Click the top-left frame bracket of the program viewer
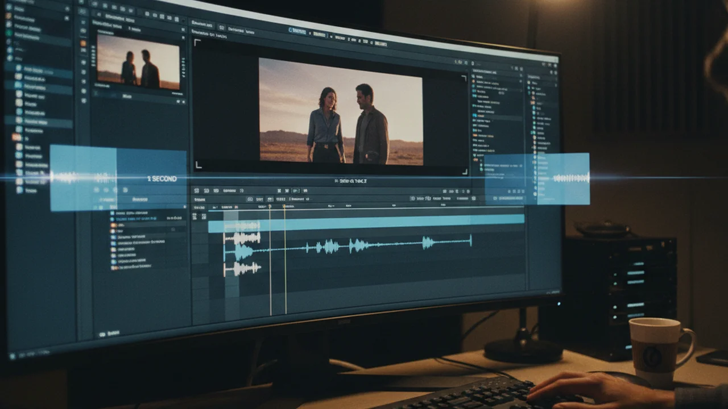This screenshot has width=728, height=409. (197, 43)
